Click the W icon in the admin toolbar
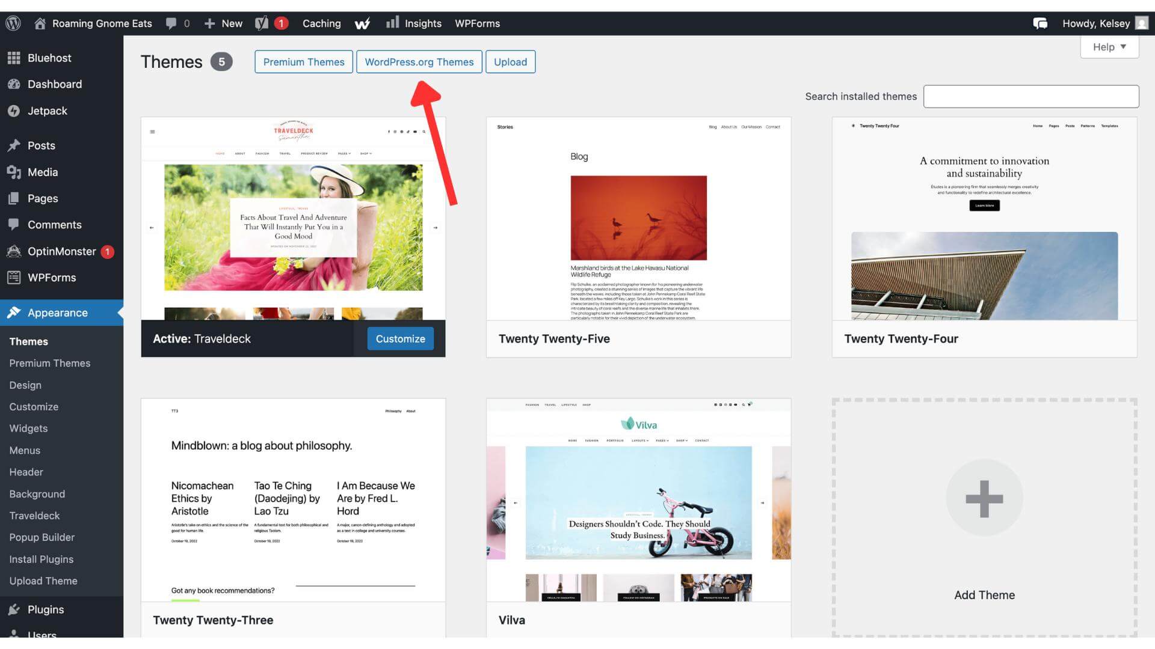Image resolution: width=1155 pixels, height=649 pixels. [362, 23]
